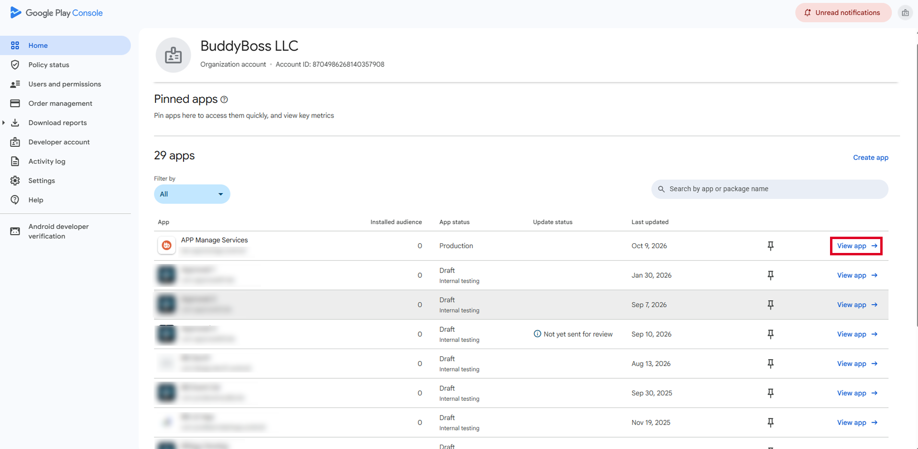Pin the app updated Aug 13, 2026
Screen dimensions: 918x449
click(771, 364)
